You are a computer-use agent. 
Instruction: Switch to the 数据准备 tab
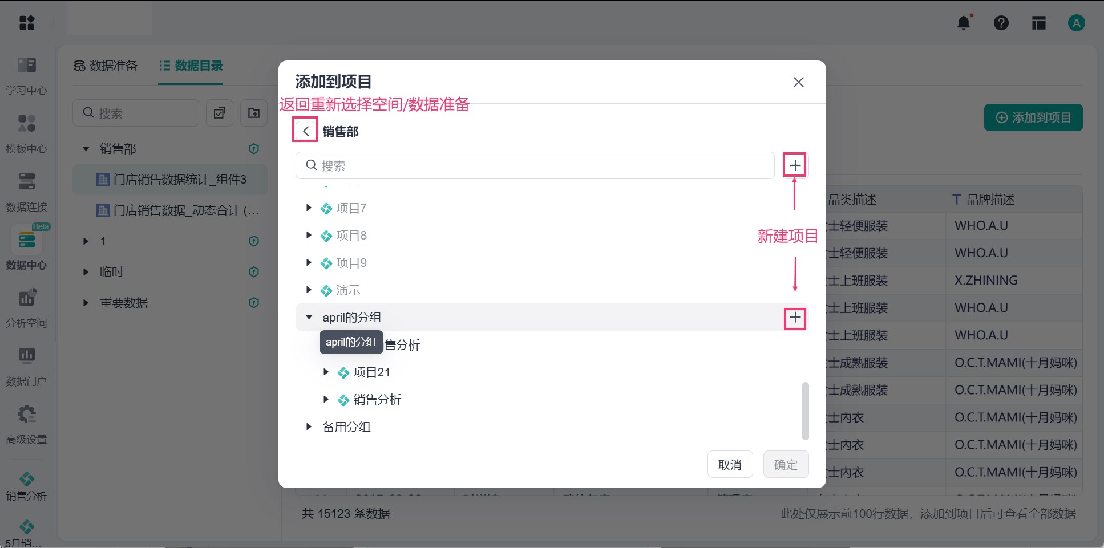pyautogui.click(x=106, y=66)
